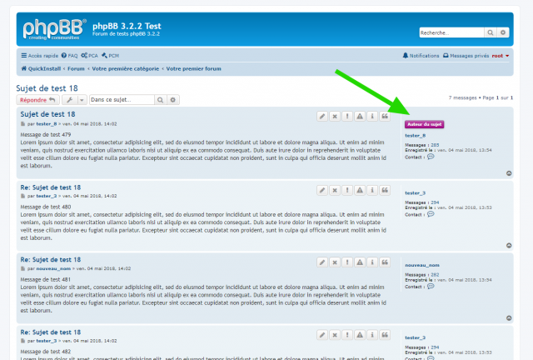Click the Répondre reply button

click(x=37, y=99)
